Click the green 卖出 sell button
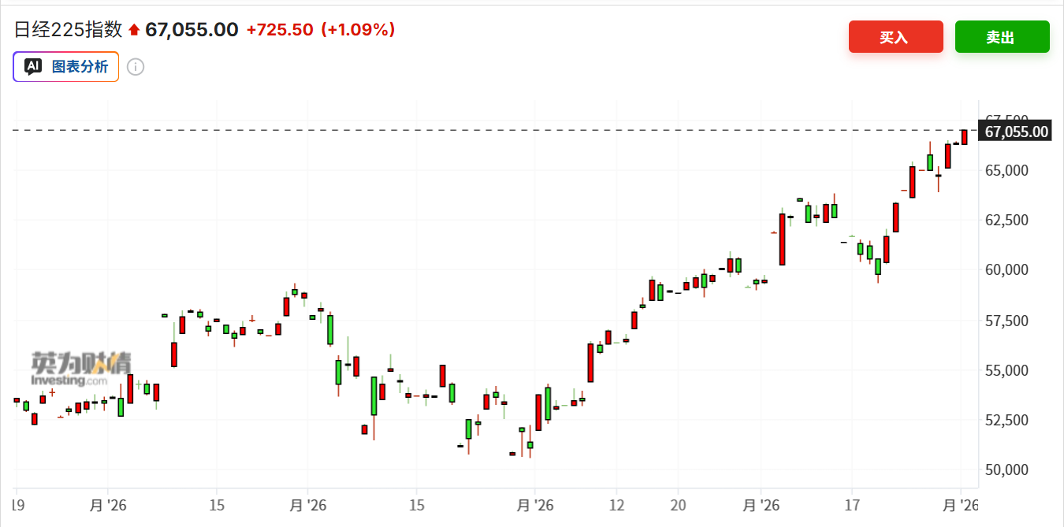1064x527 pixels. 1002,37
